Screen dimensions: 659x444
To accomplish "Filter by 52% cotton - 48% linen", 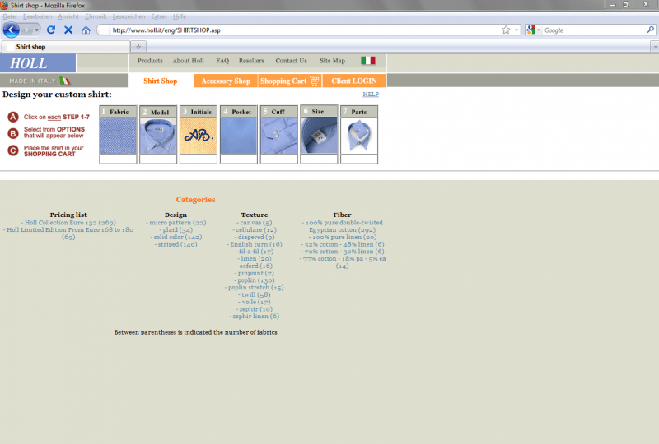I will [x=343, y=244].
